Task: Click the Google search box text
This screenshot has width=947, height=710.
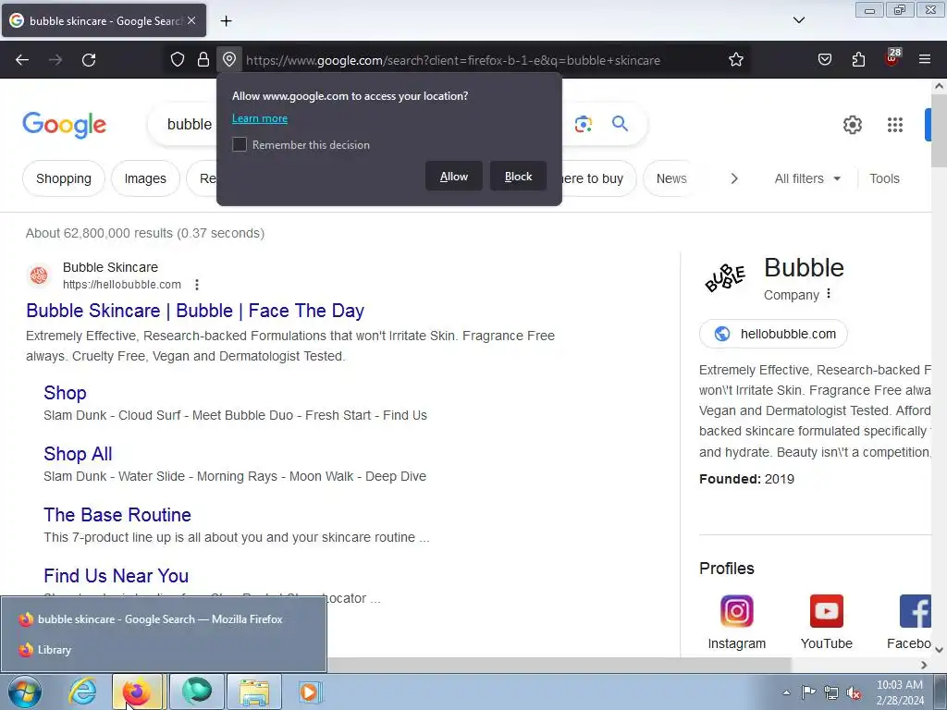Action: (190, 125)
